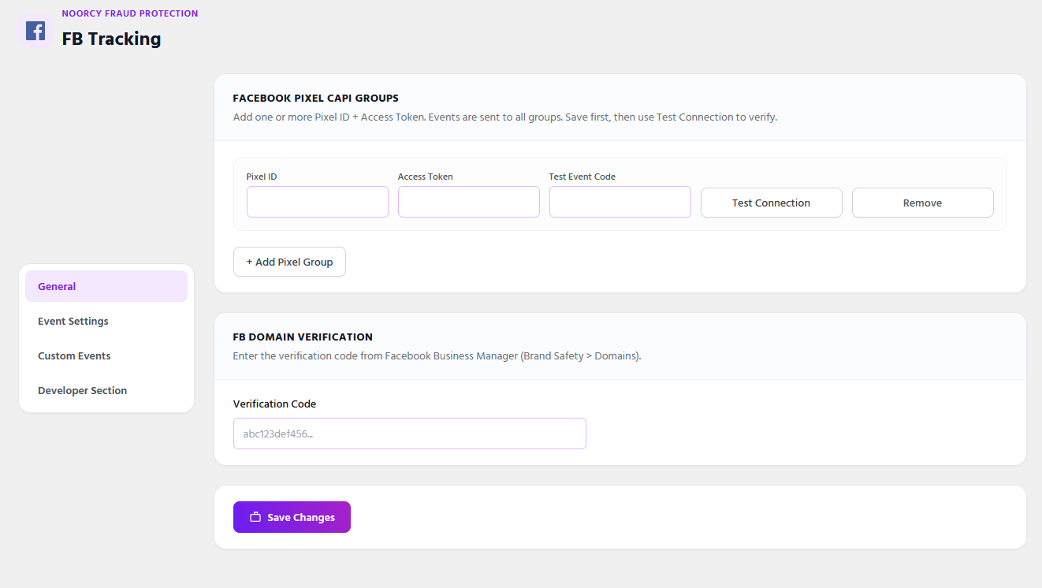Click the Brand Safety domains description text
The width and height of the screenshot is (1042, 588).
tap(437, 355)
